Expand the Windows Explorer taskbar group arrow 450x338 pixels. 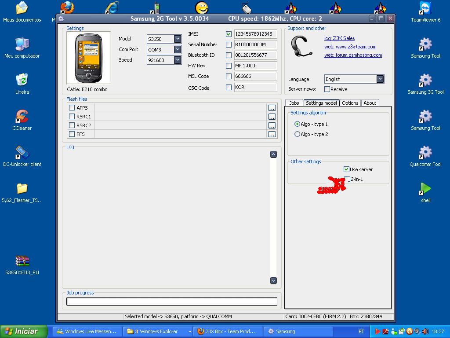click(190, 331)
